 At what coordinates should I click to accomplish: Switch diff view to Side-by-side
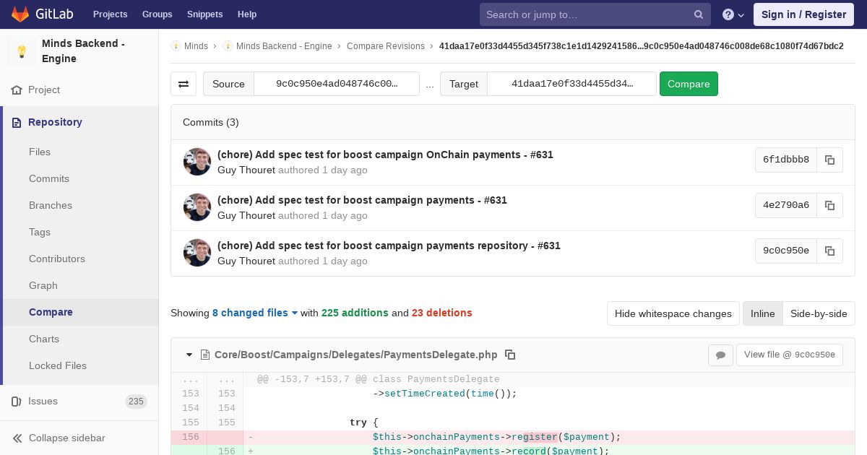(819, 313)
